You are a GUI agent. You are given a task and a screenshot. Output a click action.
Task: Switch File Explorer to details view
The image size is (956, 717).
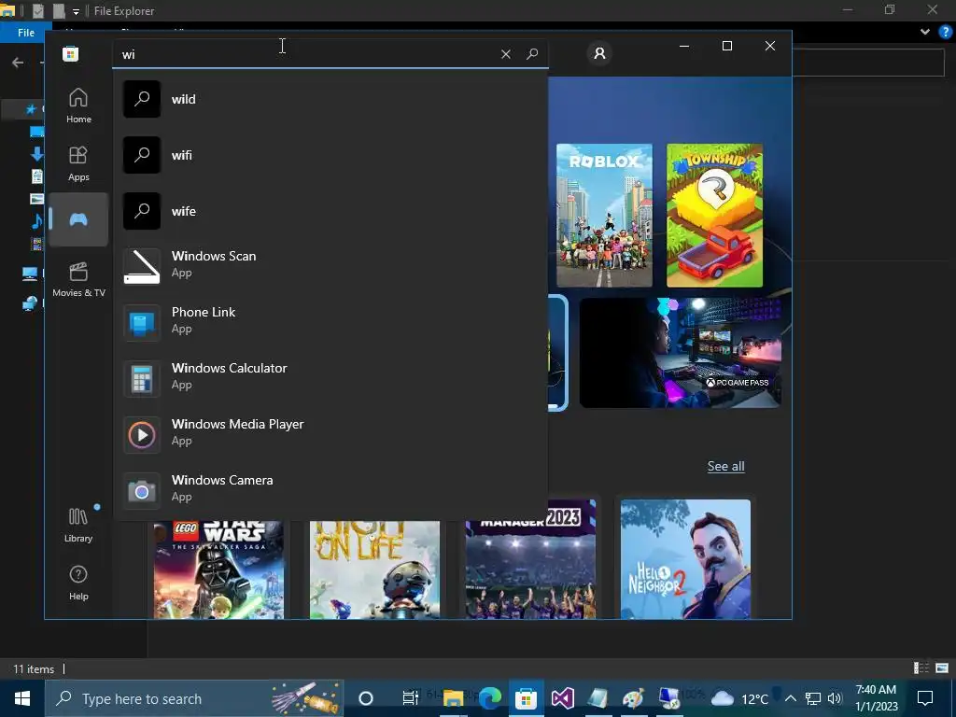pyautogui.click(x=921, y=668)
